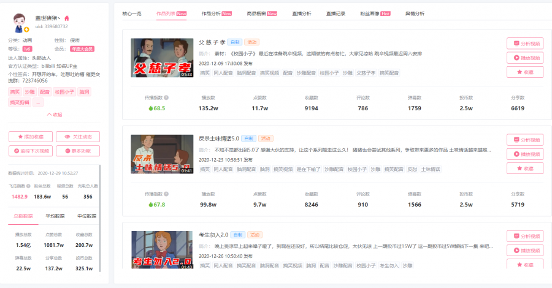Open the 父慈子孝 video title
Viewport: 552px width, 288px height.
tap(212, 42)
